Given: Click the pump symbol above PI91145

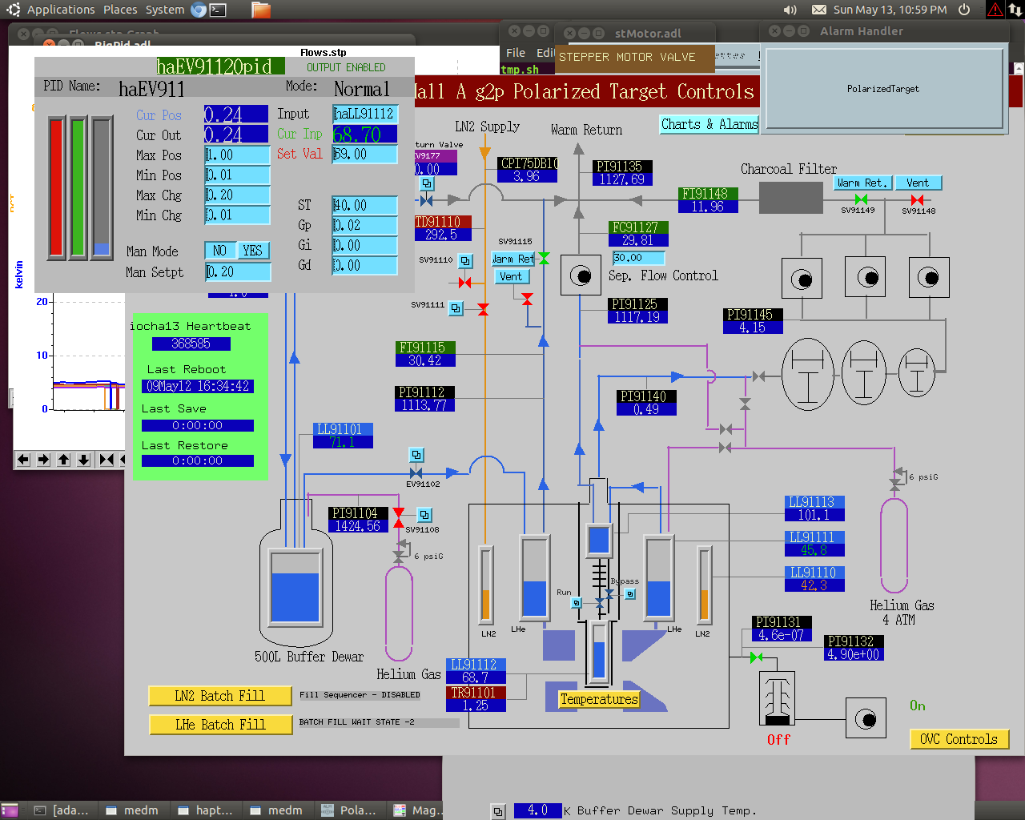Looking at the screenshot, I should 802,279.
